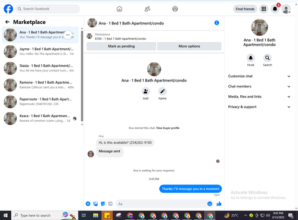Open the Groups icon in top navigation
This screenshot has height=220, width=298.
tap(175, 9)
